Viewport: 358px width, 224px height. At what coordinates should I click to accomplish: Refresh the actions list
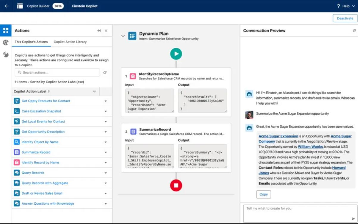tap(105, 73)
